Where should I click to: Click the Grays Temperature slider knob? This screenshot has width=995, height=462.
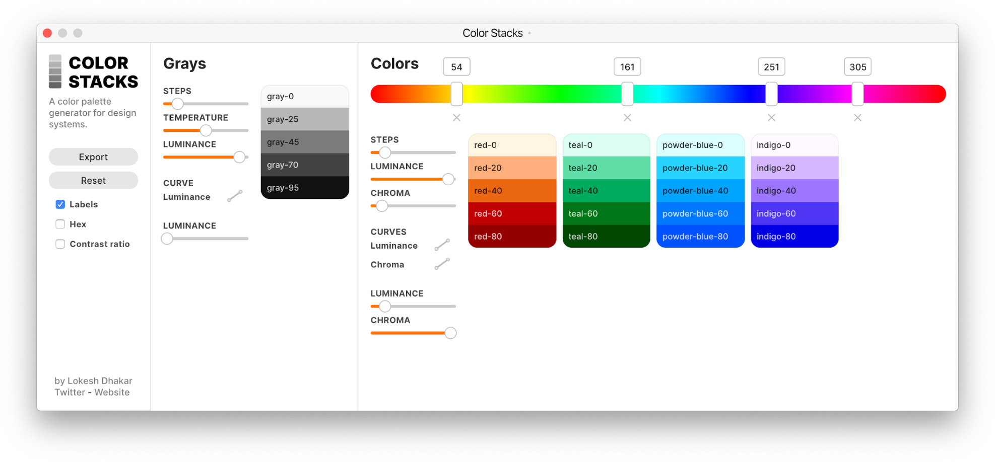click(206, 131)
